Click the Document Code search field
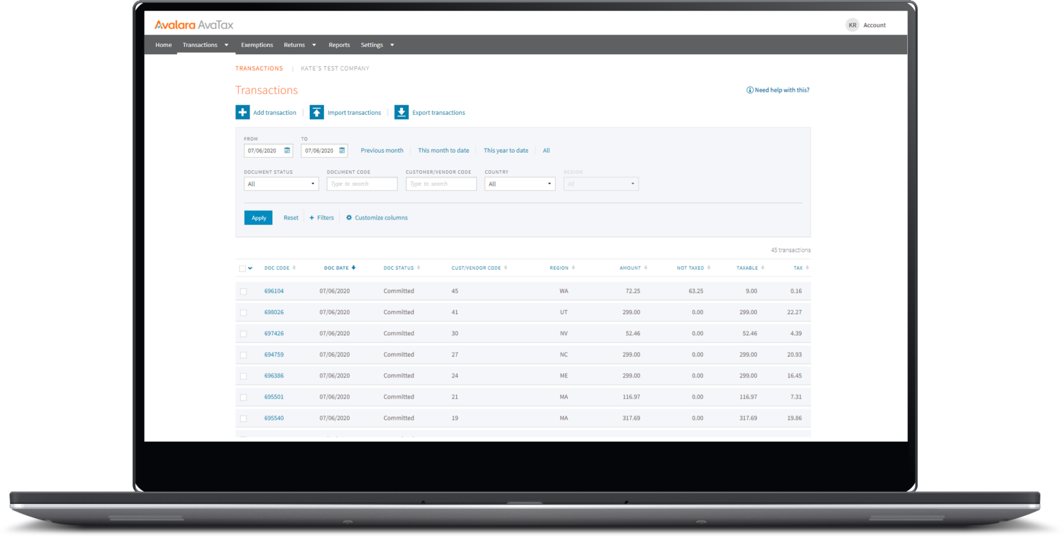Screen dimensions: 1064x537 click(x=362, y=184)
